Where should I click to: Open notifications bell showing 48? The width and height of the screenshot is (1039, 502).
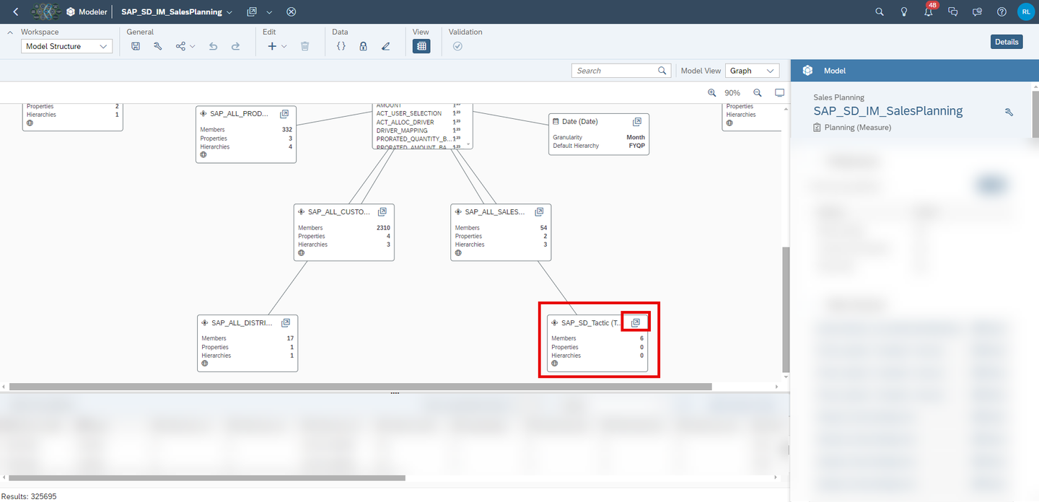(x=929, y=10)
